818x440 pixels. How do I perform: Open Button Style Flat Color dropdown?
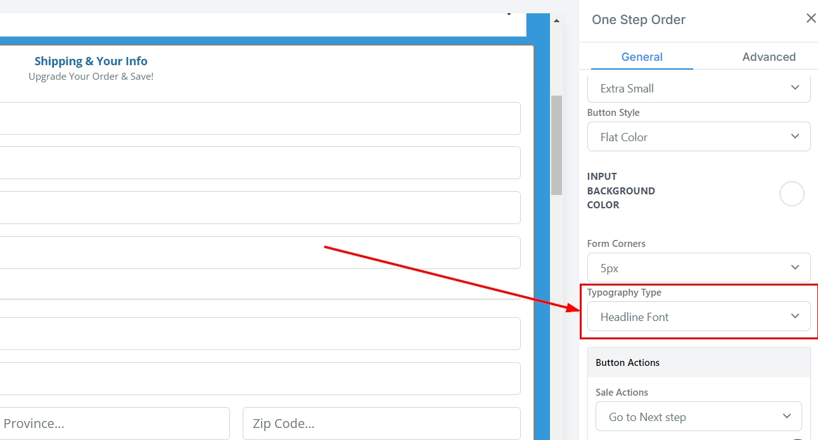click(x=698, y=137)
